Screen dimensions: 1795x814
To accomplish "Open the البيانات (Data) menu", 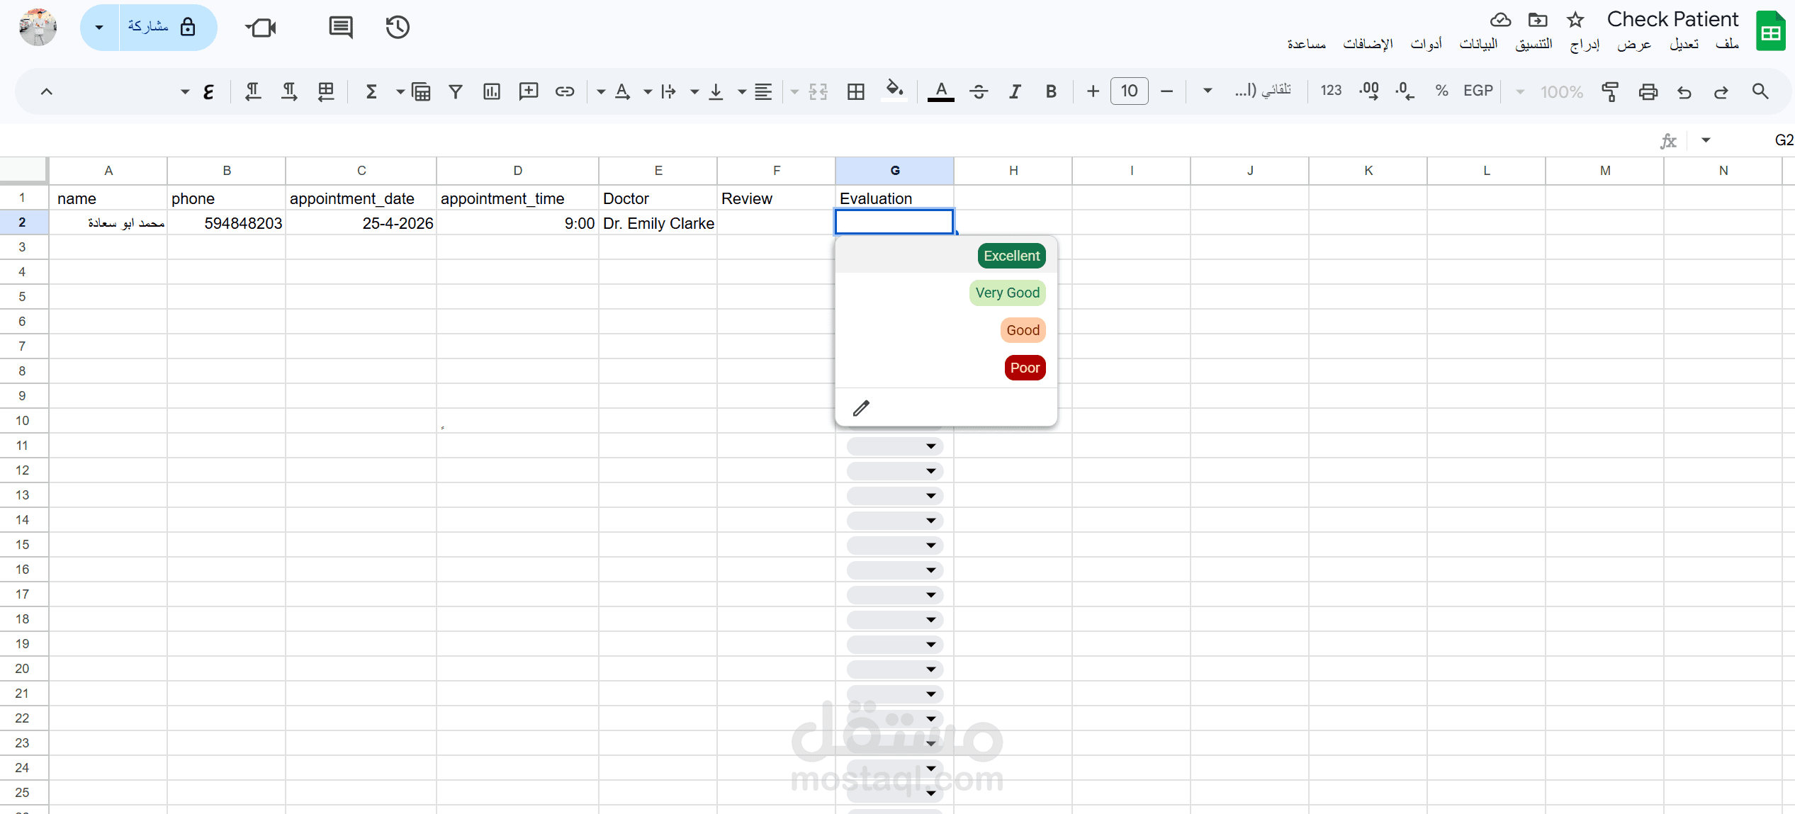I will [1478, 44].
